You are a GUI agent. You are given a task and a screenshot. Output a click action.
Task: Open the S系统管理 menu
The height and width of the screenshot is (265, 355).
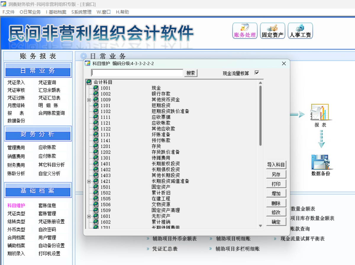(x=81, y=12)
